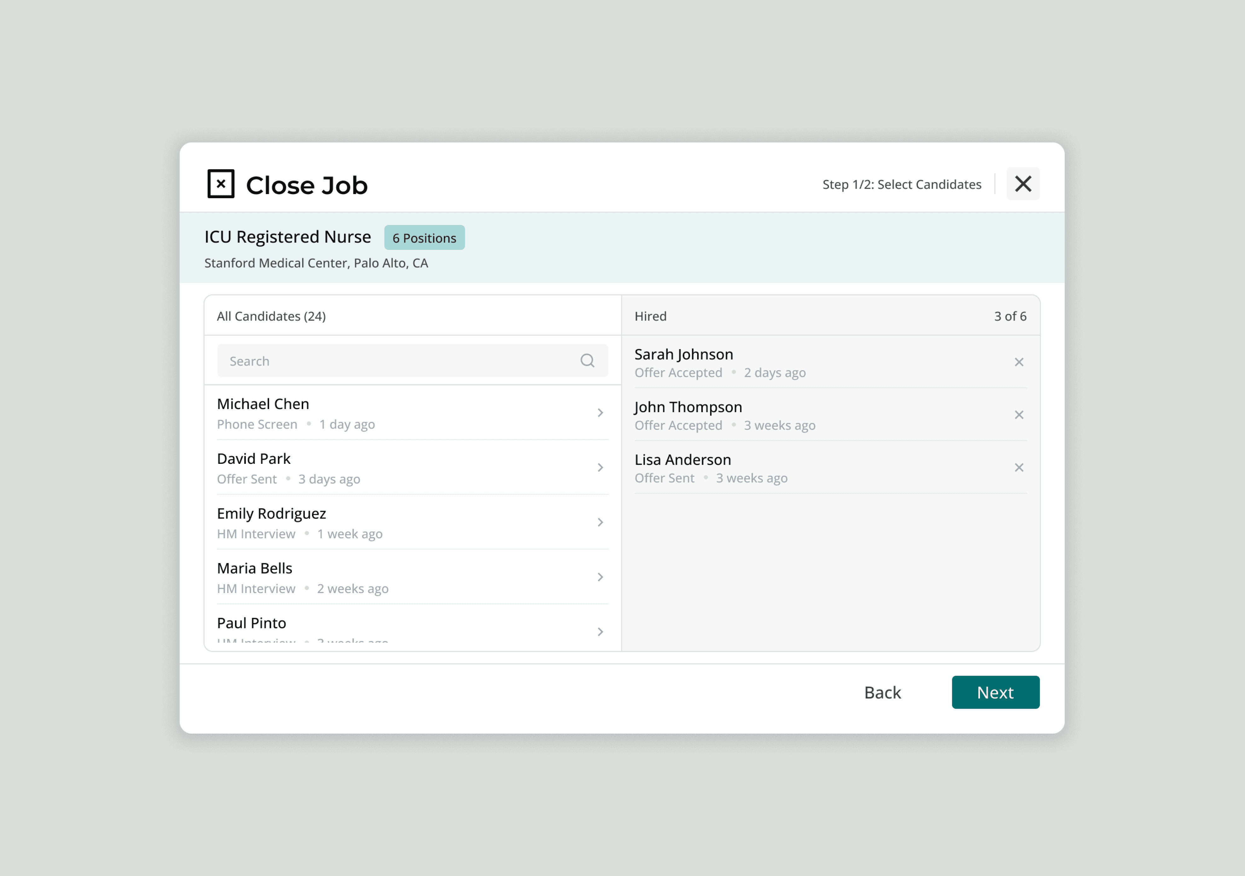Select the 6 Positions badge
The width and height of the screenshot is (1245, 876).
tap(424, 238)
